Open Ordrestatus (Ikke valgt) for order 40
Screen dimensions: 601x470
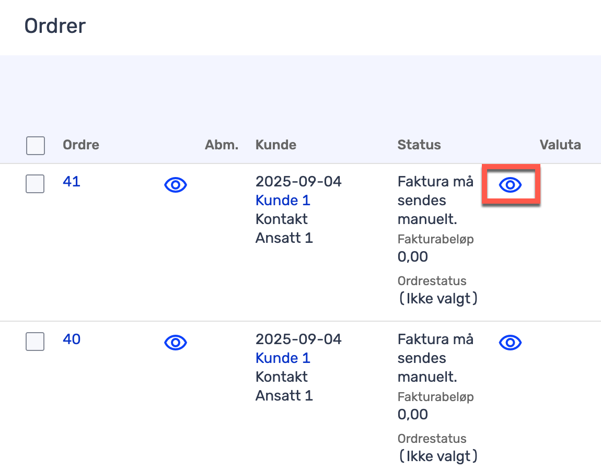[438, 456]
